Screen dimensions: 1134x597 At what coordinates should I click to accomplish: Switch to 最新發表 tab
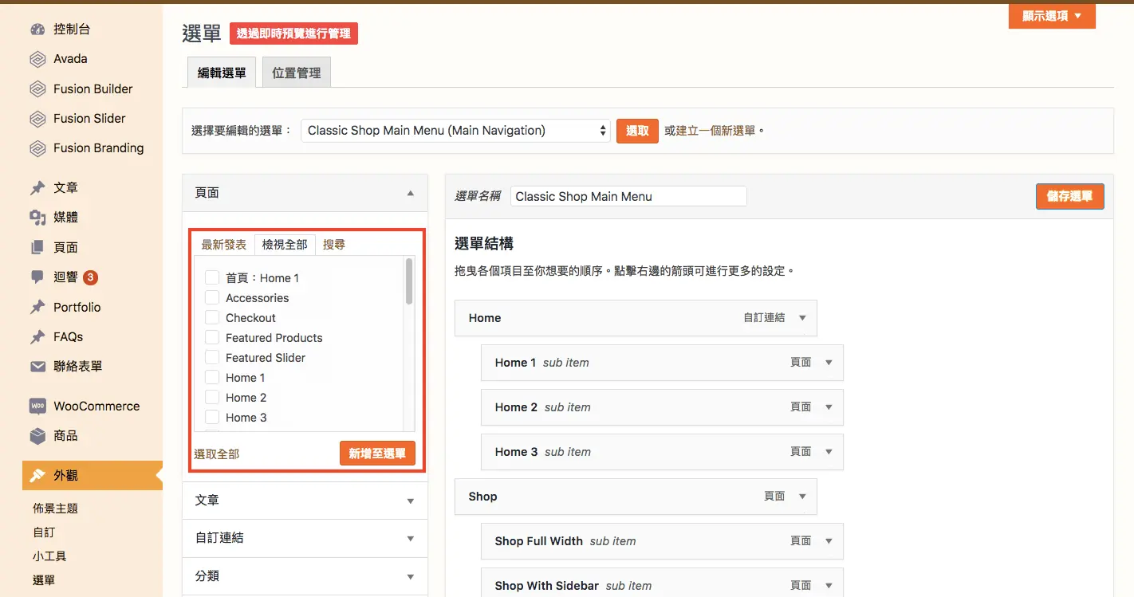[223, 245]
